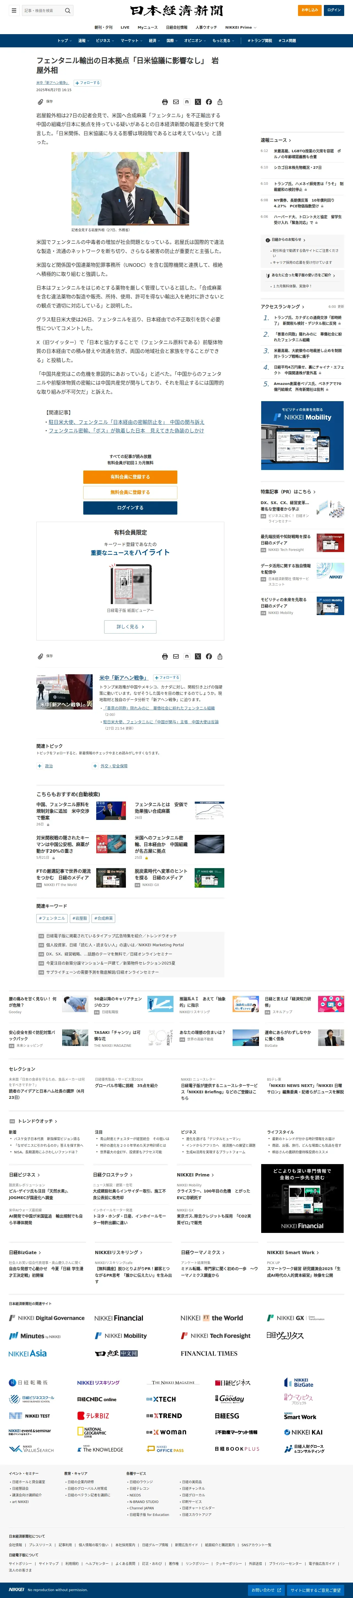Select the #フェンタニル keyword tag
The width and height of the screenshot is (353, 1598).
click(x=52, y=918)
